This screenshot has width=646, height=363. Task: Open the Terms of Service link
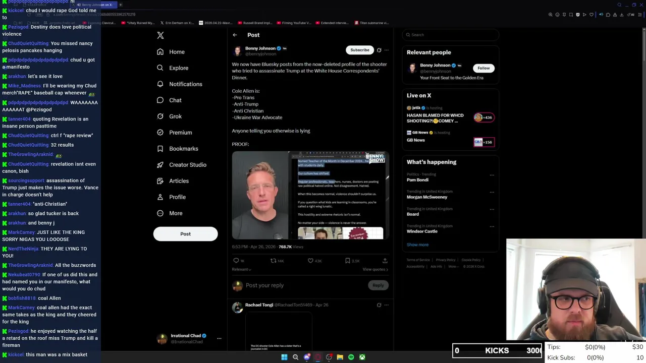[x=418, y=260]
